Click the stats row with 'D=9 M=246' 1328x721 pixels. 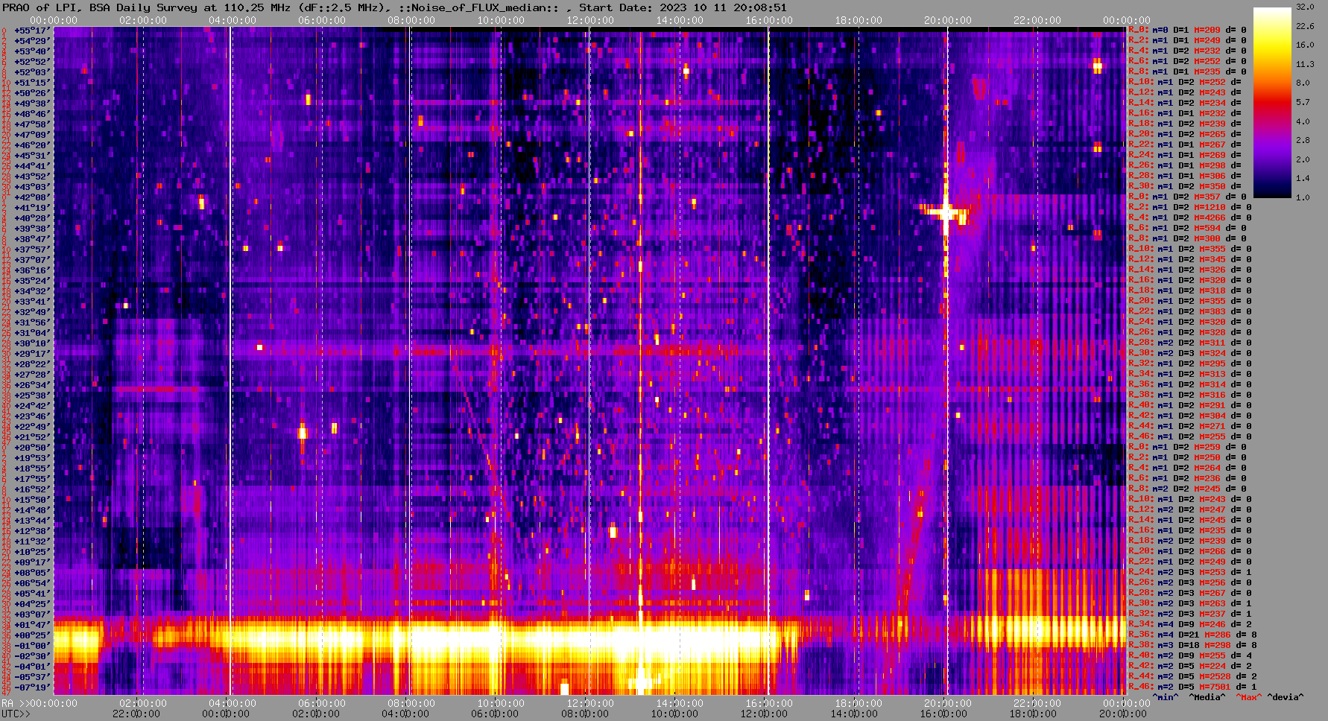1190,625
